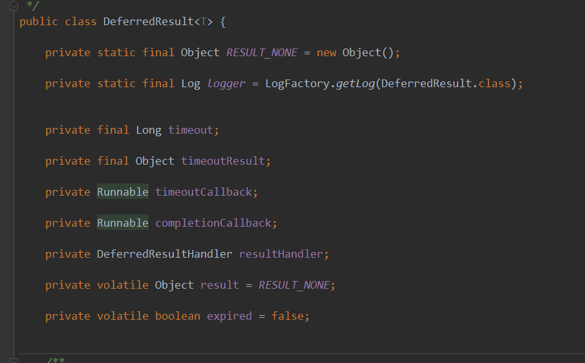Screen dimensions: 585x363
Task: Click the expired boolean field name
Action: (229, 316)
